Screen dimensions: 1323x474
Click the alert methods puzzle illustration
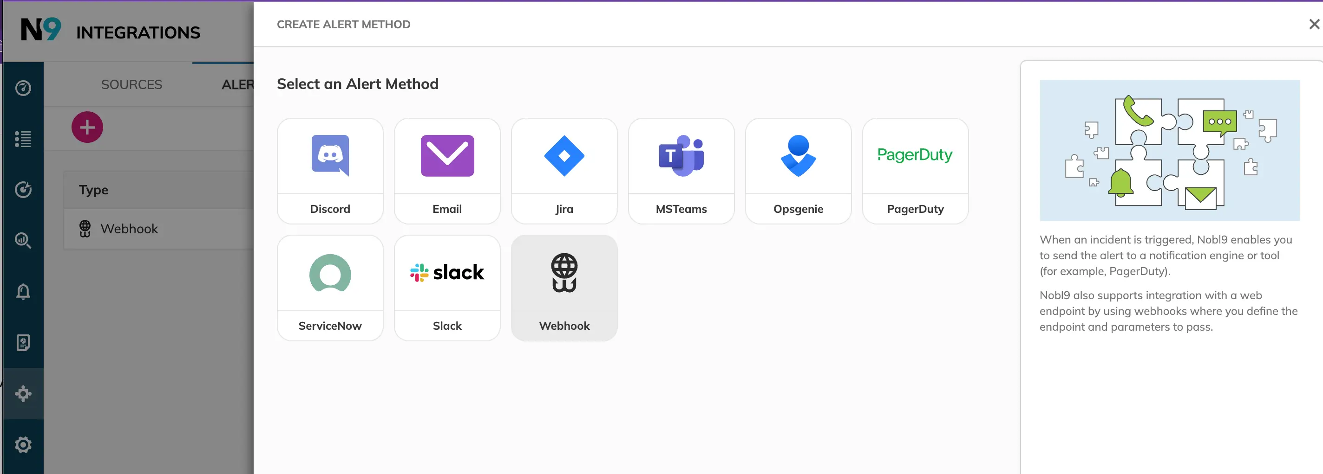point(1169,150)
